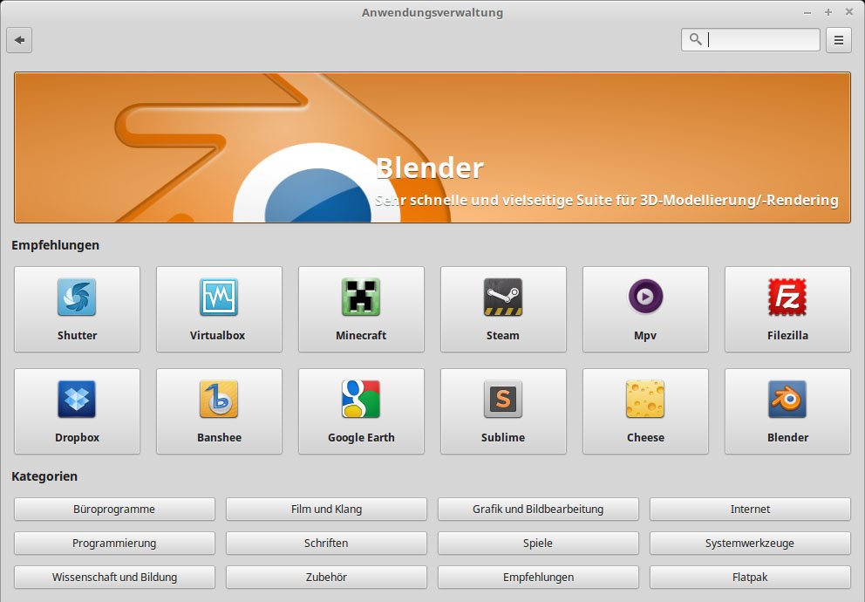Open the Büroprogramme category
The image size is (865, 602).
point(114,509)
